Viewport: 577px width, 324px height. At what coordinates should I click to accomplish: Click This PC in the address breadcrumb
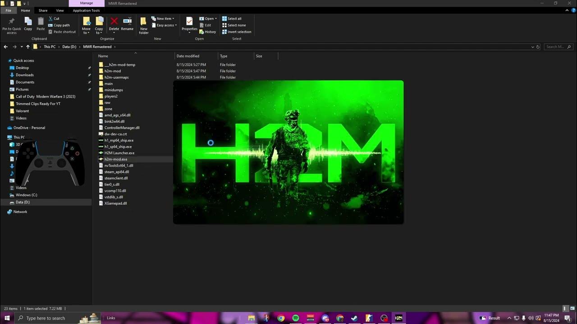[x=50, y=47]
